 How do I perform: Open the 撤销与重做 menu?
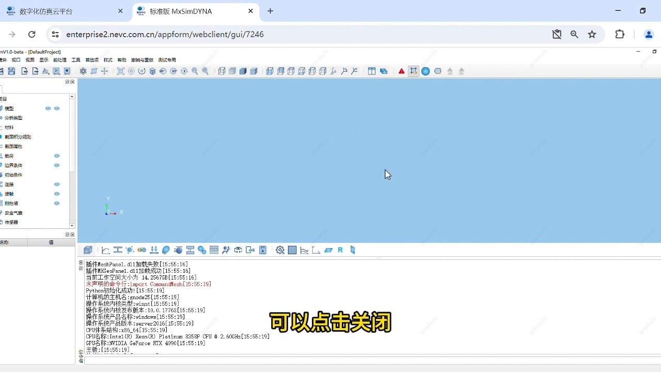pyautogui.click(x=142, y=60)
